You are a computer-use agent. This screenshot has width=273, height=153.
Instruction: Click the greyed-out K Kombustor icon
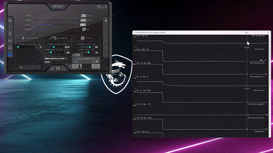click(10, 27)
